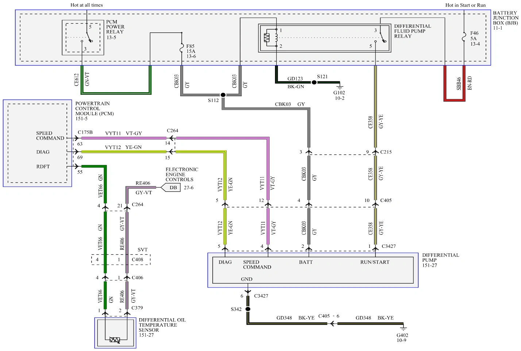The image size is (521, 351).
Task: Click the "ELECTRONIC ENGINE CONTROLS" label
Action: click(182, 175)
